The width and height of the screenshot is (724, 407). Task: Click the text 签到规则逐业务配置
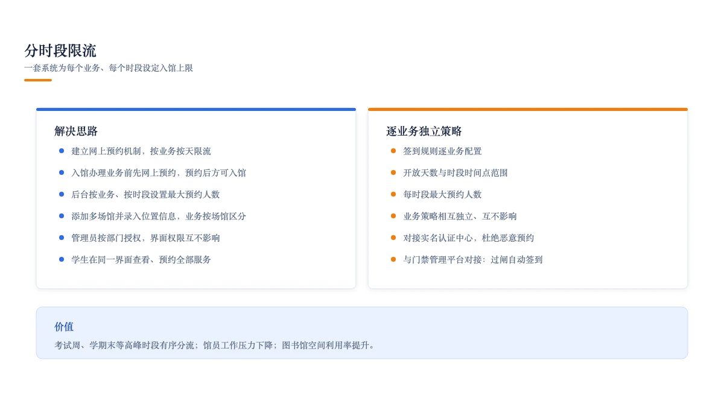442,151
